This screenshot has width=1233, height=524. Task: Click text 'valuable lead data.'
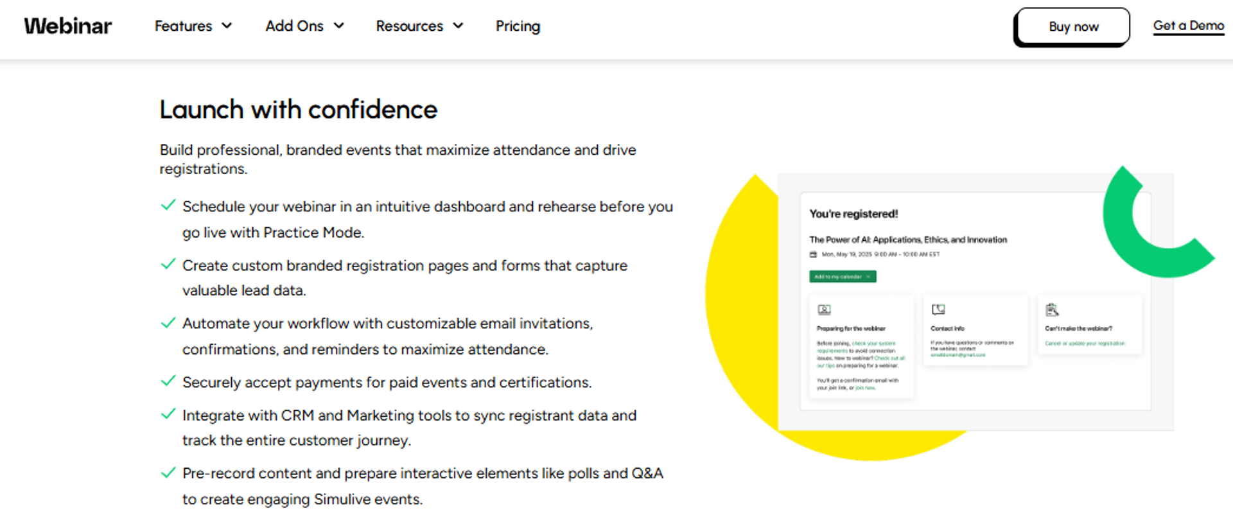244,290
